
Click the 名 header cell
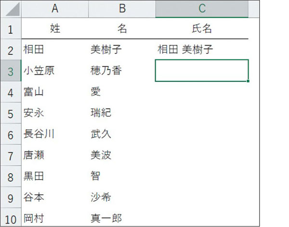(x=122, y=28)
